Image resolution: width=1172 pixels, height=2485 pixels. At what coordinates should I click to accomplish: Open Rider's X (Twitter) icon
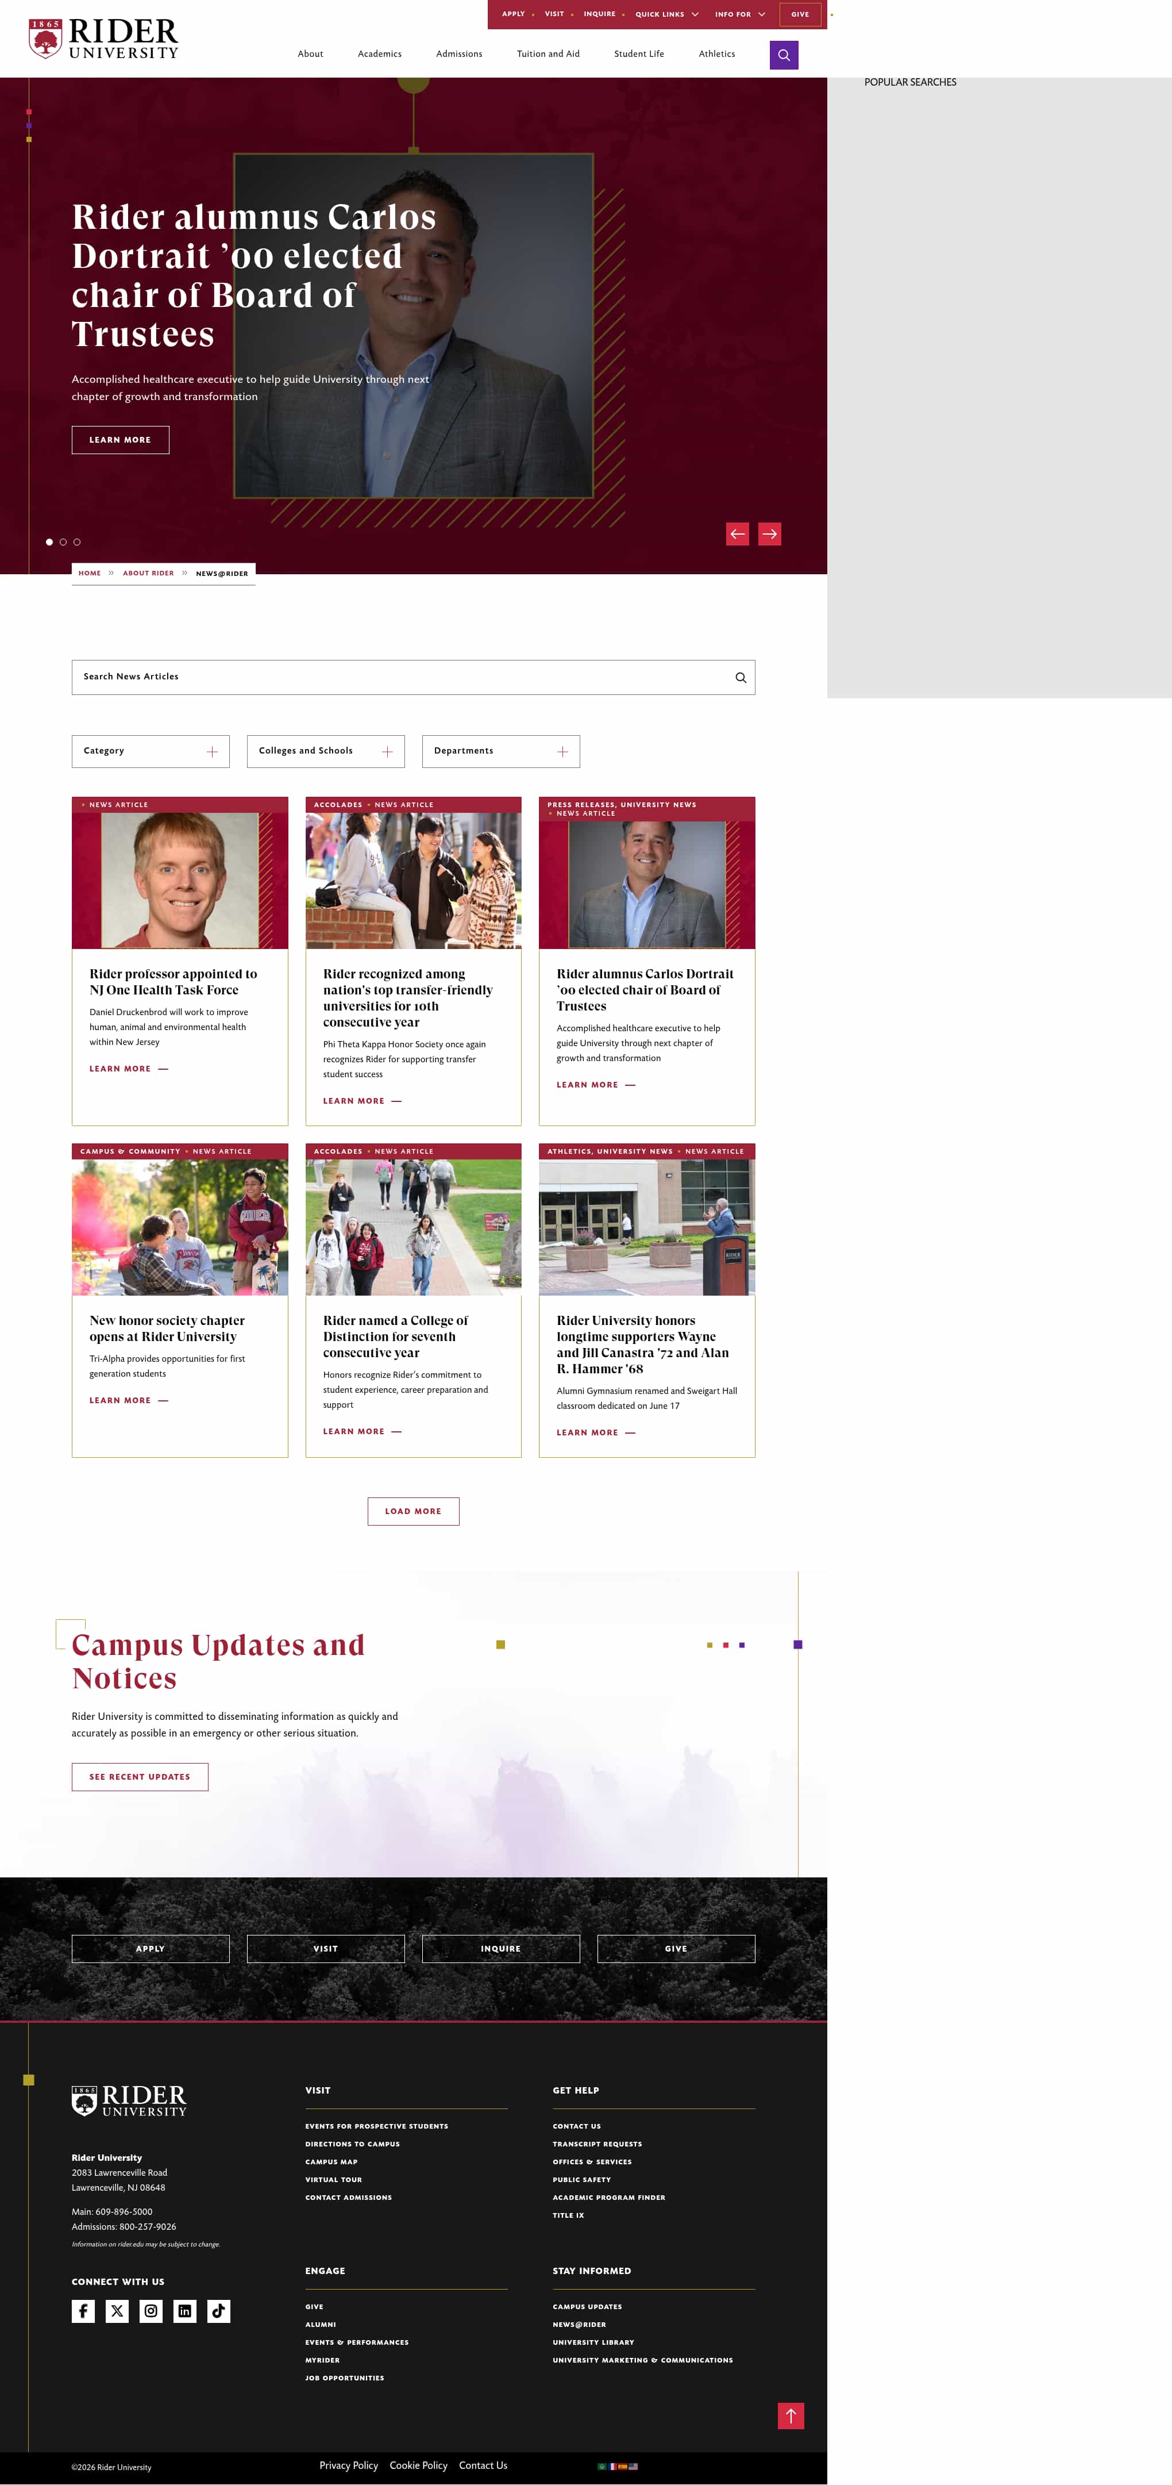[117, 2310]
